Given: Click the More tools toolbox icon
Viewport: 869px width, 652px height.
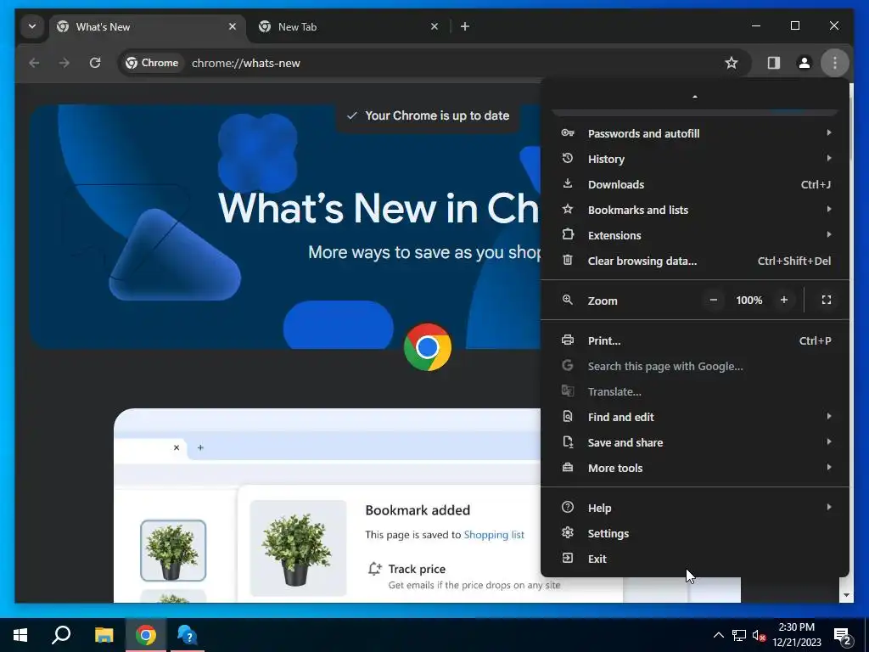Looking at the screenshot, I should [x=568, y=468].
